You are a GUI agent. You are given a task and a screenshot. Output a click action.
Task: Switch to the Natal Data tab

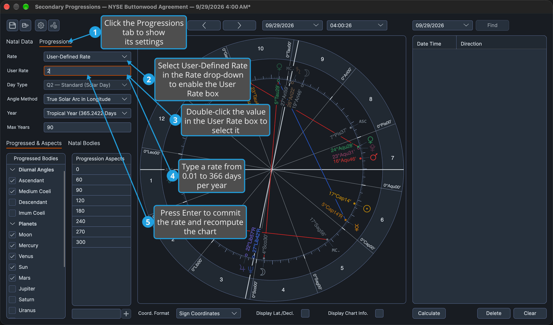point(20,42)
